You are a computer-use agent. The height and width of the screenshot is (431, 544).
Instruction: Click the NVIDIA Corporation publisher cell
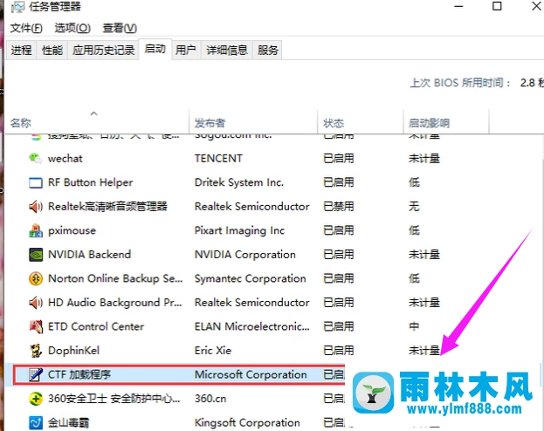(245, 255)
